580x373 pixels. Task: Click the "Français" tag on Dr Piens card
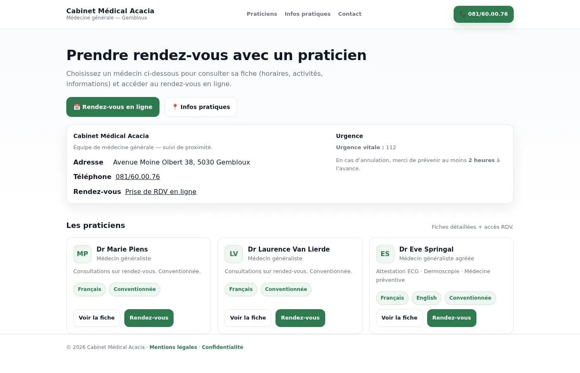click(89, 289)
